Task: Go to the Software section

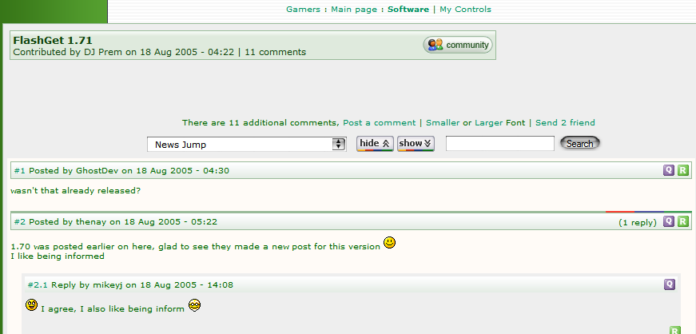Action: [x=408, y=10]
